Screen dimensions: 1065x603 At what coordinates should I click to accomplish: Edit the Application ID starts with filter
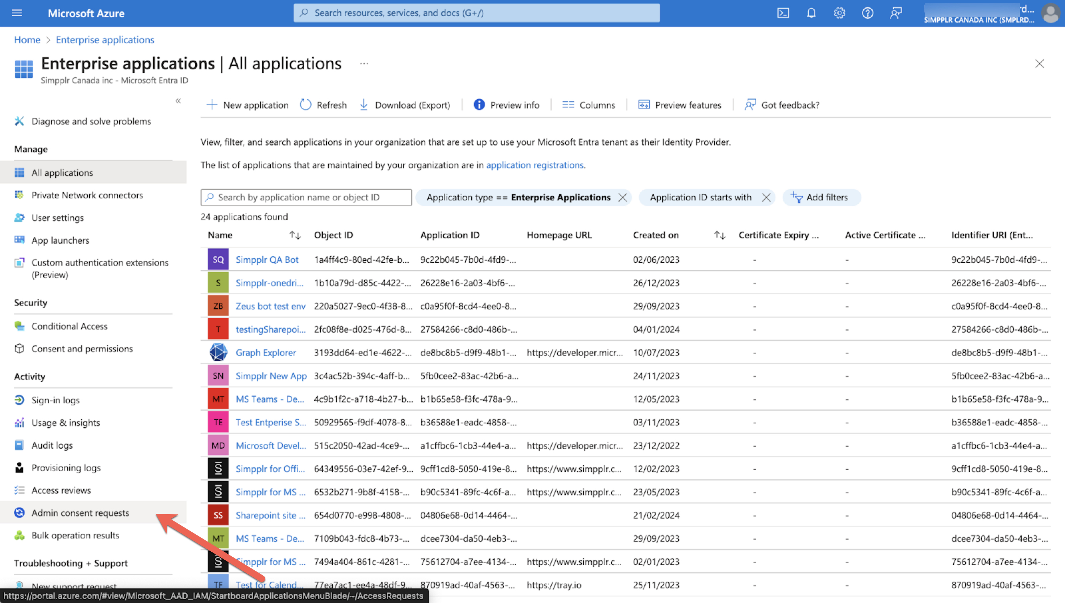[700, 197]
